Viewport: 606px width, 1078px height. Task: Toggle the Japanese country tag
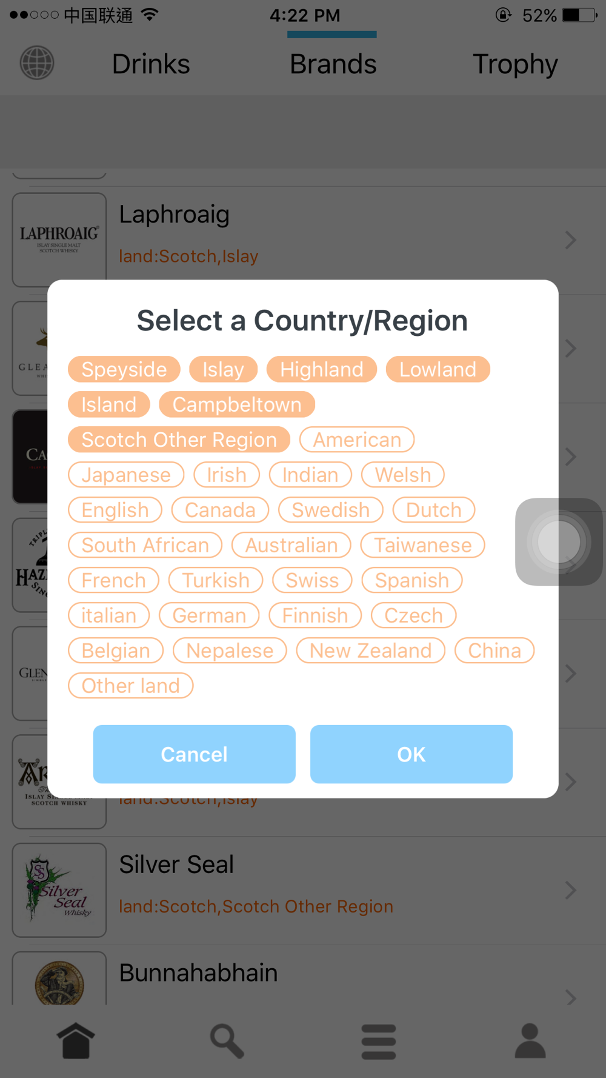tap(126, 475)
